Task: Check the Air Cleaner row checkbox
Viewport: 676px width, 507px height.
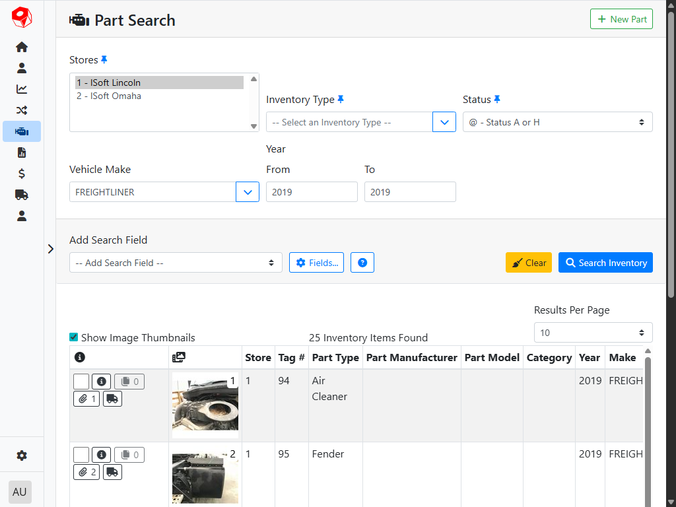Action: [81, 382]
